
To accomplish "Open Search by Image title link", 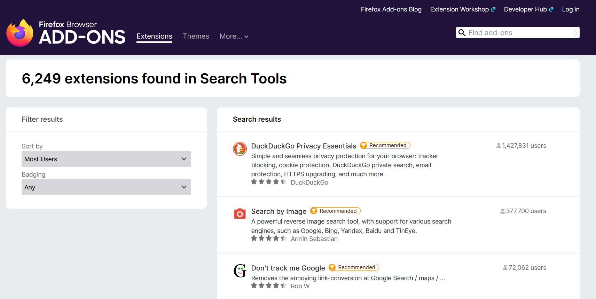I will click(279, 211).
